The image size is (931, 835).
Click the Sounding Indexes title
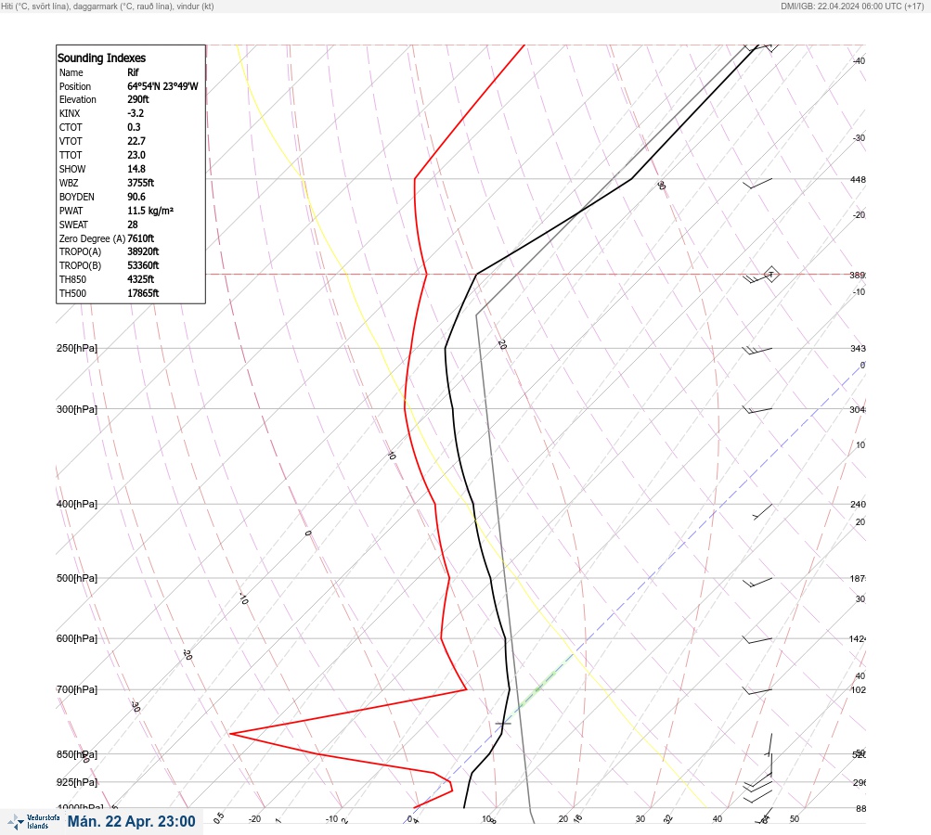(x=101, y=58)
